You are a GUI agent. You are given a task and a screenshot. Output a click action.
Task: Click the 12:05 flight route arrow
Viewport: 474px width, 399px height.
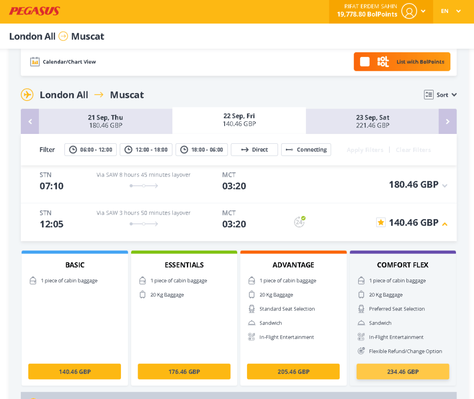pyautogui.click(x=144, y=224)
